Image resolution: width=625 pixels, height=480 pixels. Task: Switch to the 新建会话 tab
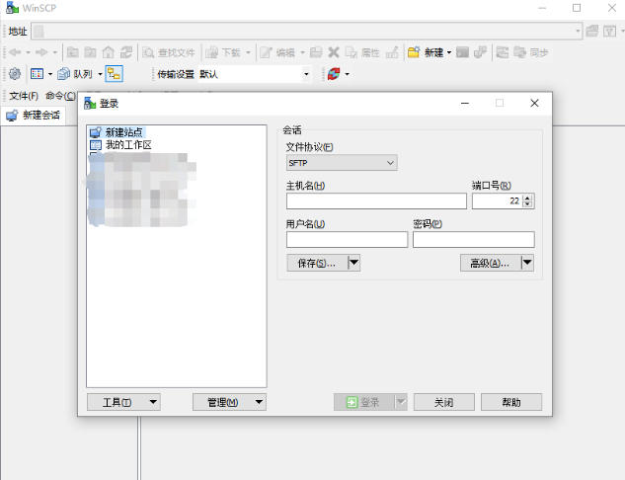click(x=34, y=116)
